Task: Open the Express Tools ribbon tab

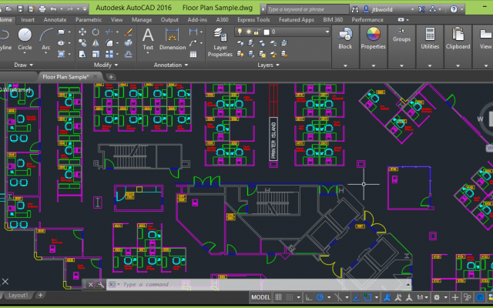Action: tap(253, 19)
